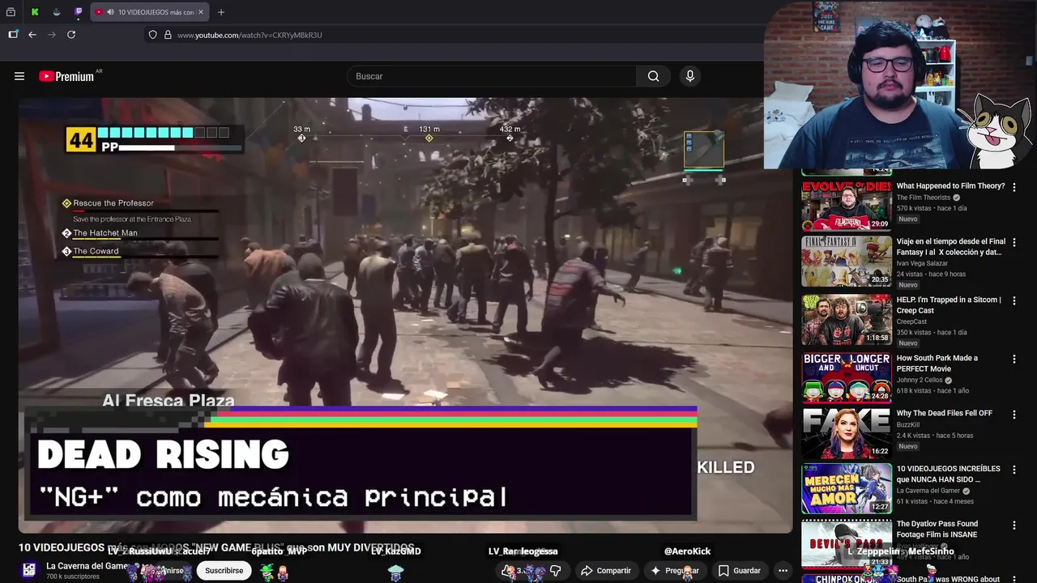Open tracking protection shield icon
Viewport: 1037px width, 583px height.
[x=152, y=35]
